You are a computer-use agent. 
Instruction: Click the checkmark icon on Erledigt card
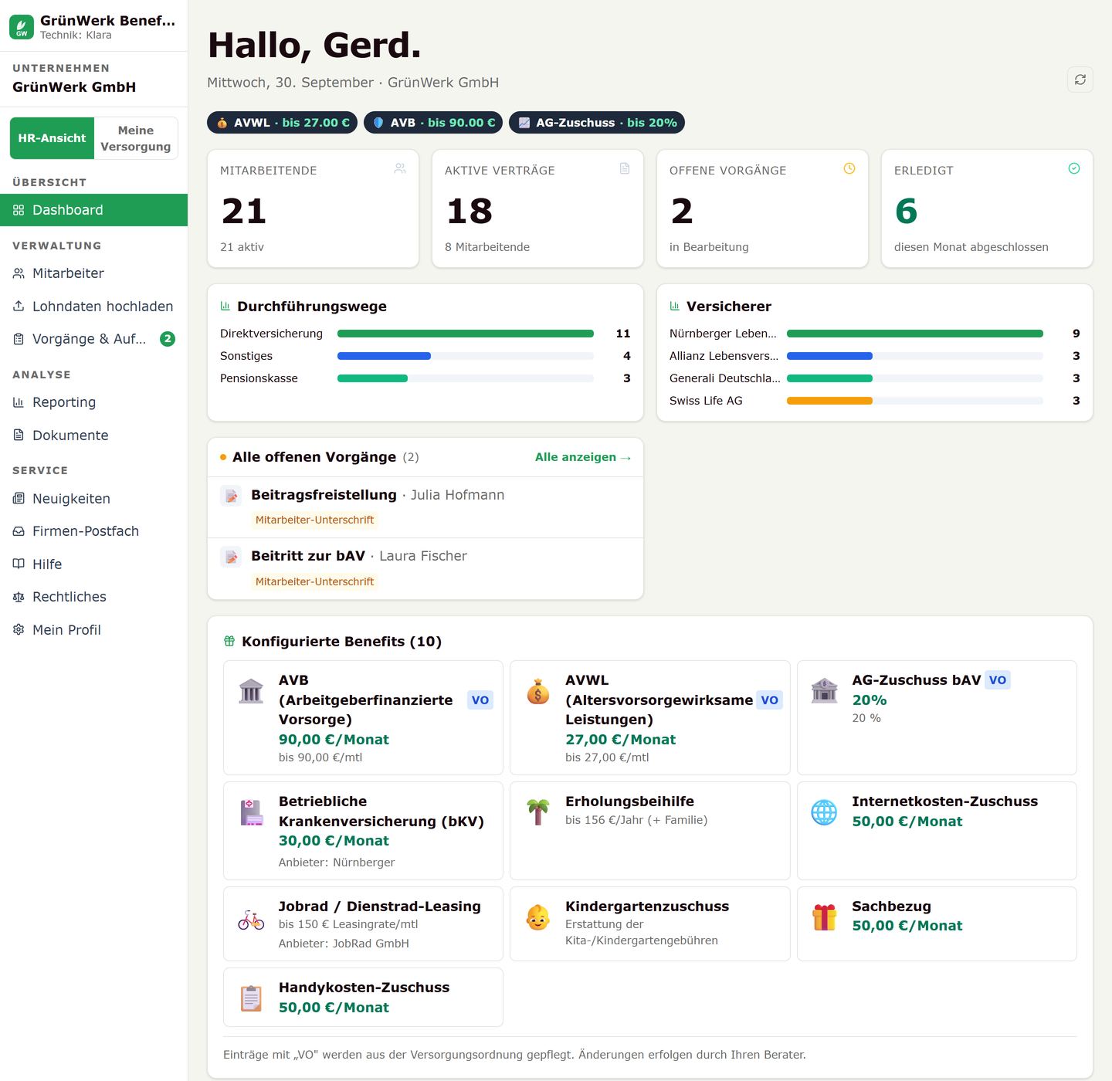1074,168
